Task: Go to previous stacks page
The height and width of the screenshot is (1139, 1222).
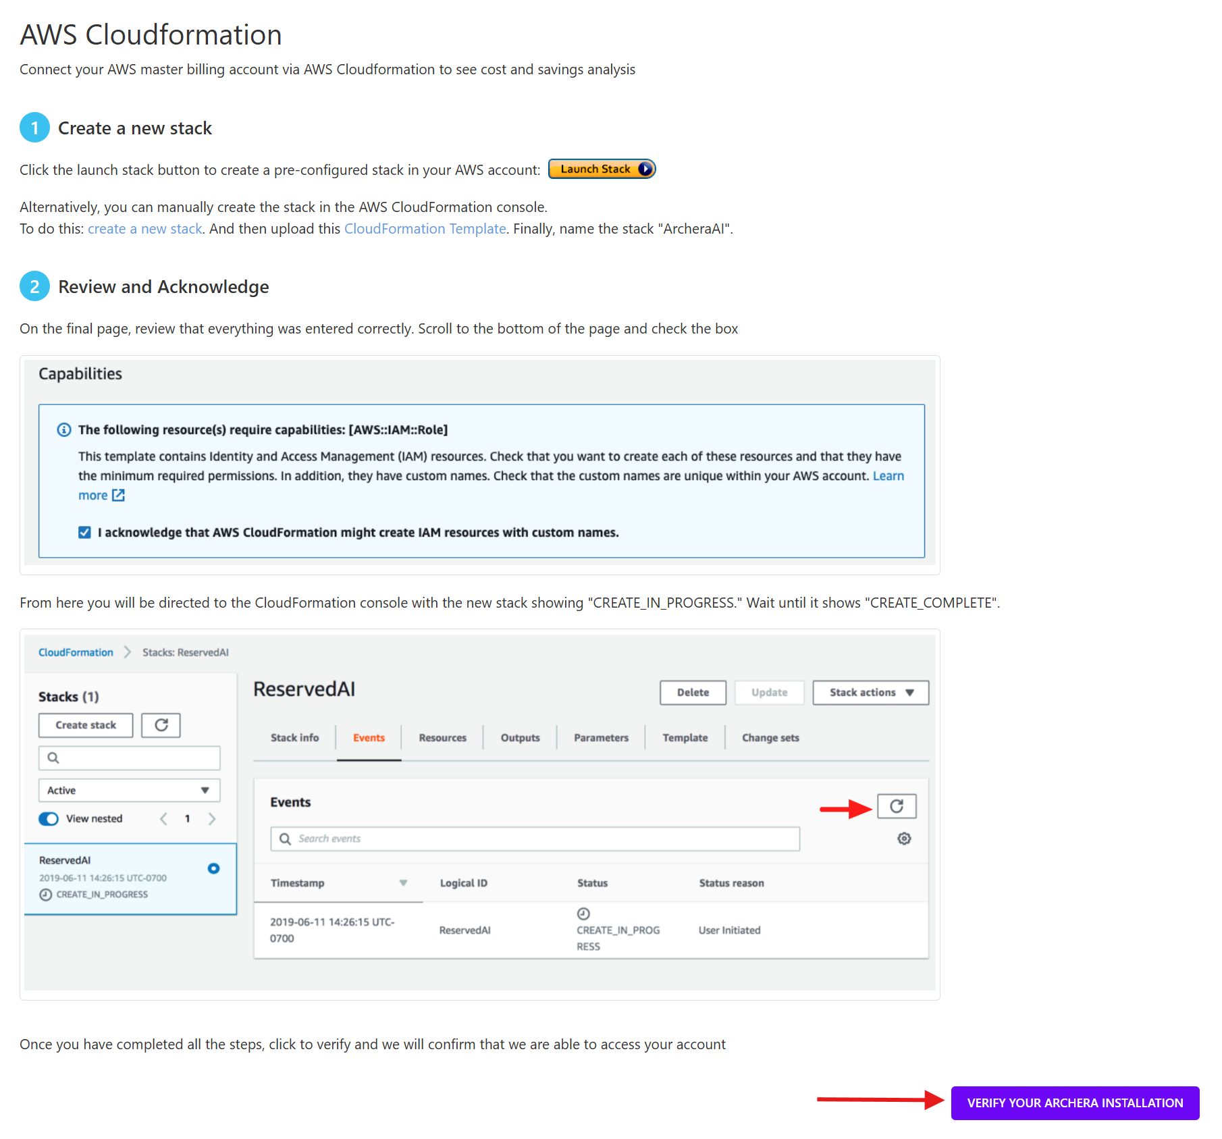Action: coord(163,819)
